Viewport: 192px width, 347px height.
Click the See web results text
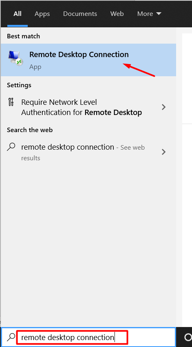coord(83,153)
